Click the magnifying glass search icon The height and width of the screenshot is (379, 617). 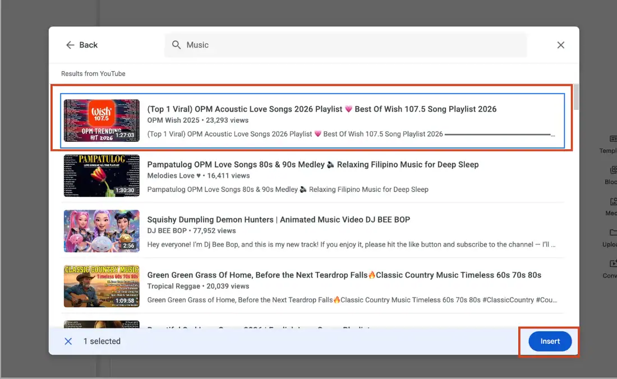point(176,45)
